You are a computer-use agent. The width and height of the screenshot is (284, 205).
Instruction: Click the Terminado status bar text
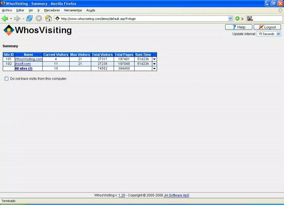tap(8, 201)
